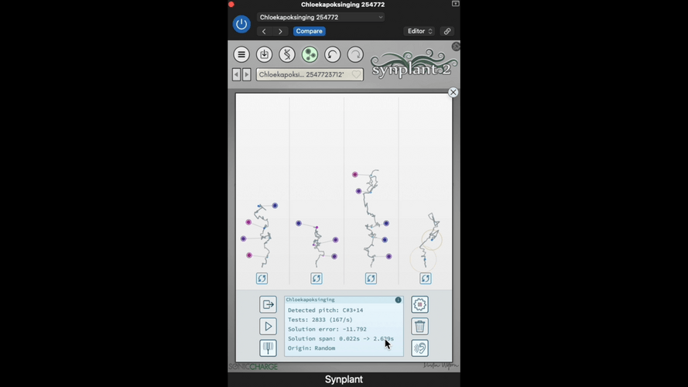The image size is (688, 387).
Task: Click the 'Detected pitch: C#3+14' line
Action: 326,310
